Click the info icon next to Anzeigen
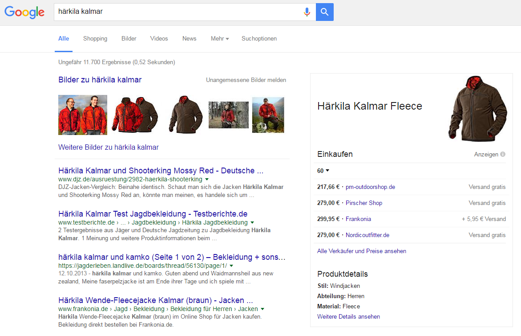 [x=503, y=154]
